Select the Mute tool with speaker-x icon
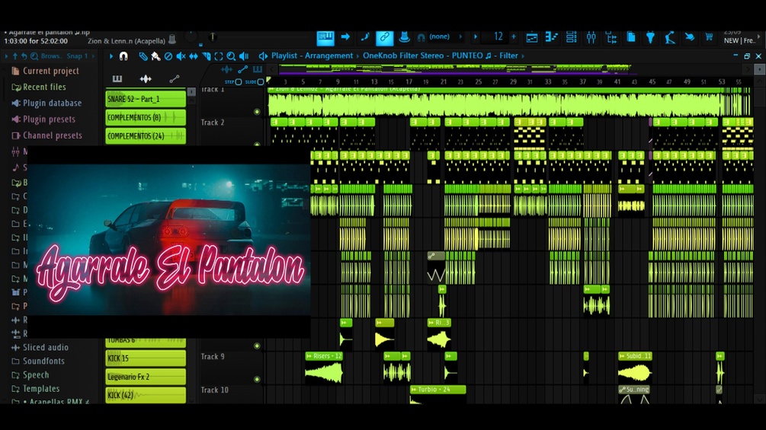Screen dimensions: 766x430 click(181, 56)
